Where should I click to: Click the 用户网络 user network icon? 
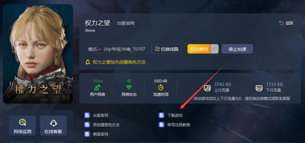click(97, 88)
